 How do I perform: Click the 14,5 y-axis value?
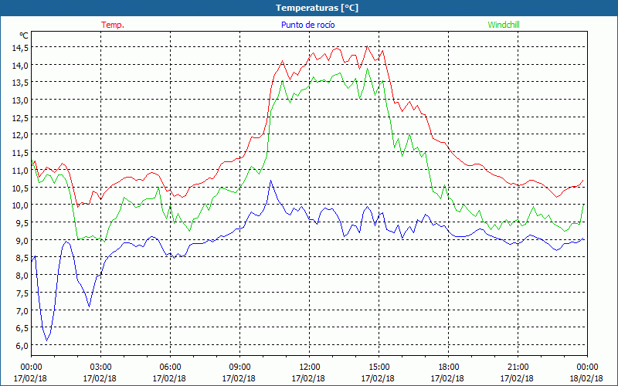(21, 48)
